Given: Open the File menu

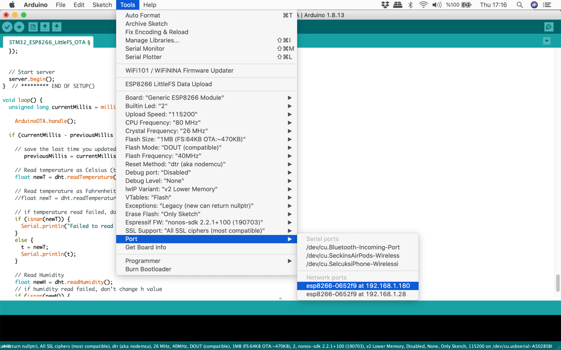Looking at the screenshot, I should 61,5.
